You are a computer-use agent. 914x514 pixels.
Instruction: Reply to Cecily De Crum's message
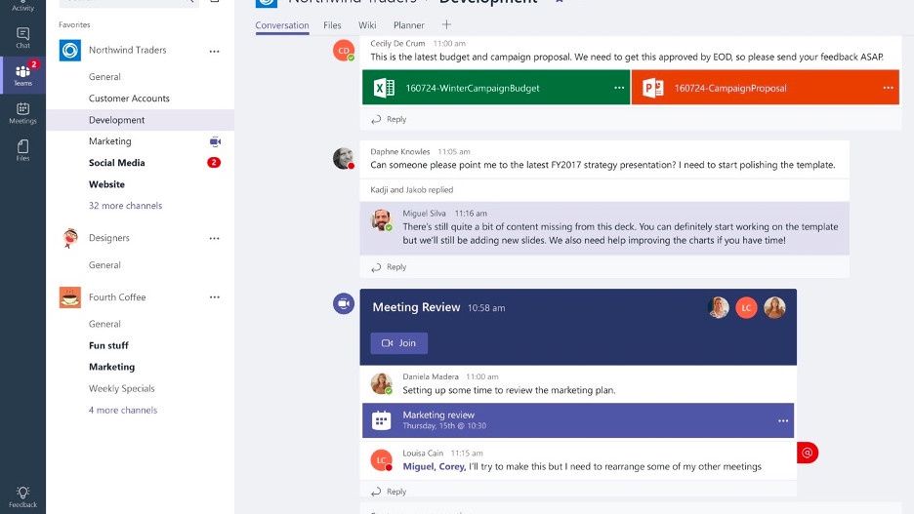tap(389, 119)
